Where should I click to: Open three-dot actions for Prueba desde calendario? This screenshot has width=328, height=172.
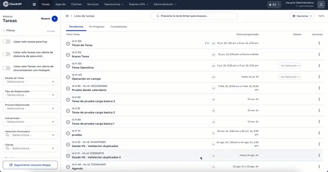click(319, 88)
